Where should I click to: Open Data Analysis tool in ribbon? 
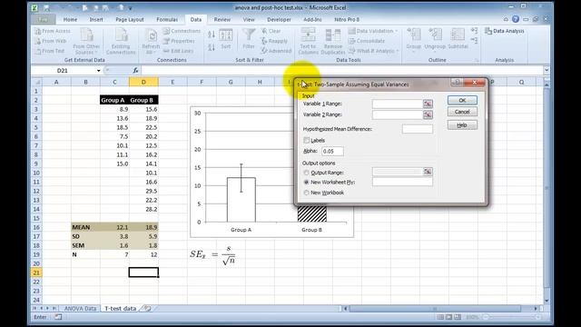pos(505,31)
